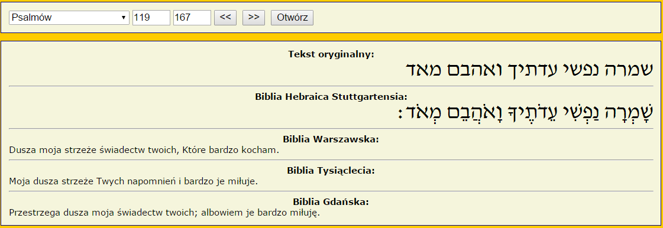Select the Biblia Tysiąclecia heading
Image resolution: width=663 pixels, height=228 pixels.
pyautogui.click(x=331, y=171)
